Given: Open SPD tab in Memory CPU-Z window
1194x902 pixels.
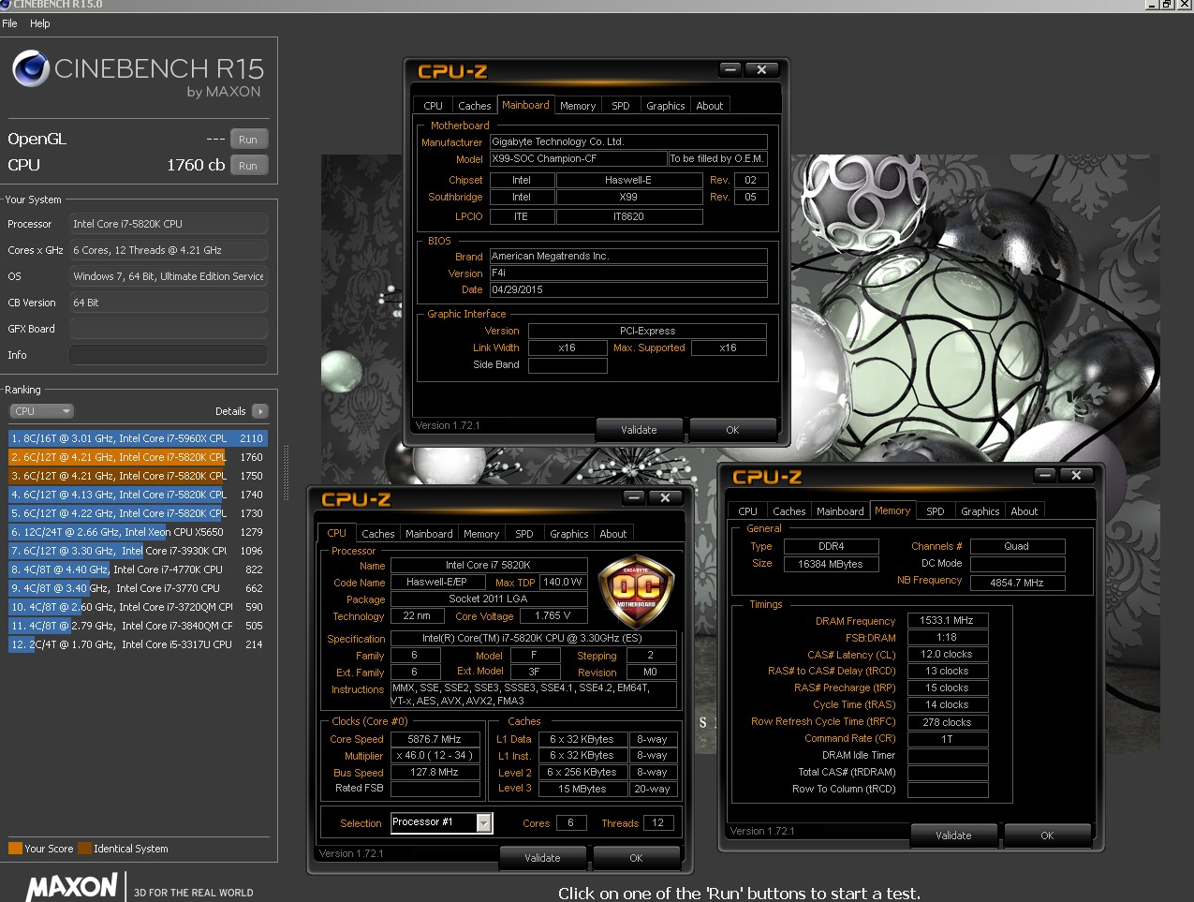Looking at the screenshot, I should (936, 511).
